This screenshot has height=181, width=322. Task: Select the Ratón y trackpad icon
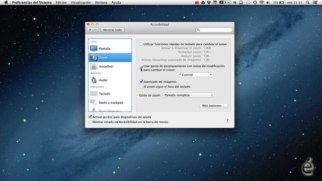click(94, 102)
